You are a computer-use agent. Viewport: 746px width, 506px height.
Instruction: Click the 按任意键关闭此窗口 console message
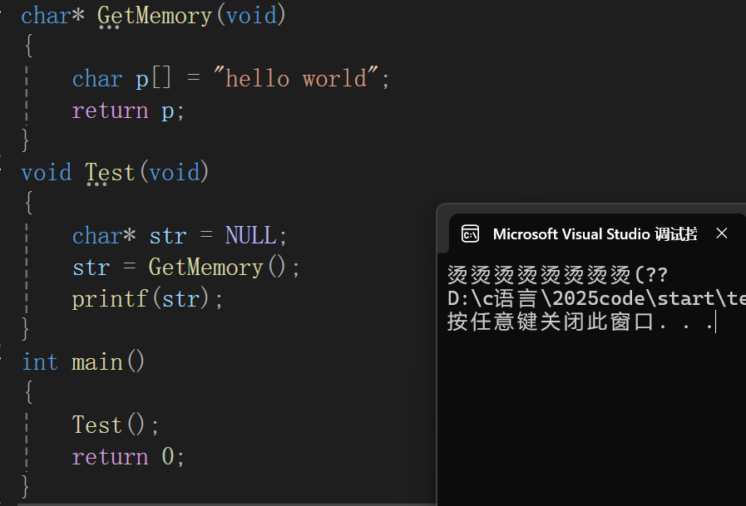pos(580,322)
